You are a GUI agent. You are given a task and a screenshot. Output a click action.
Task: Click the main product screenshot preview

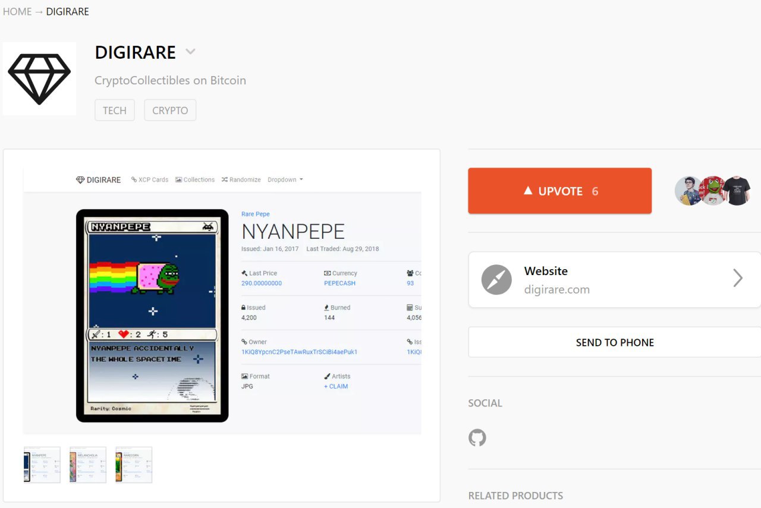coord(222,301)
